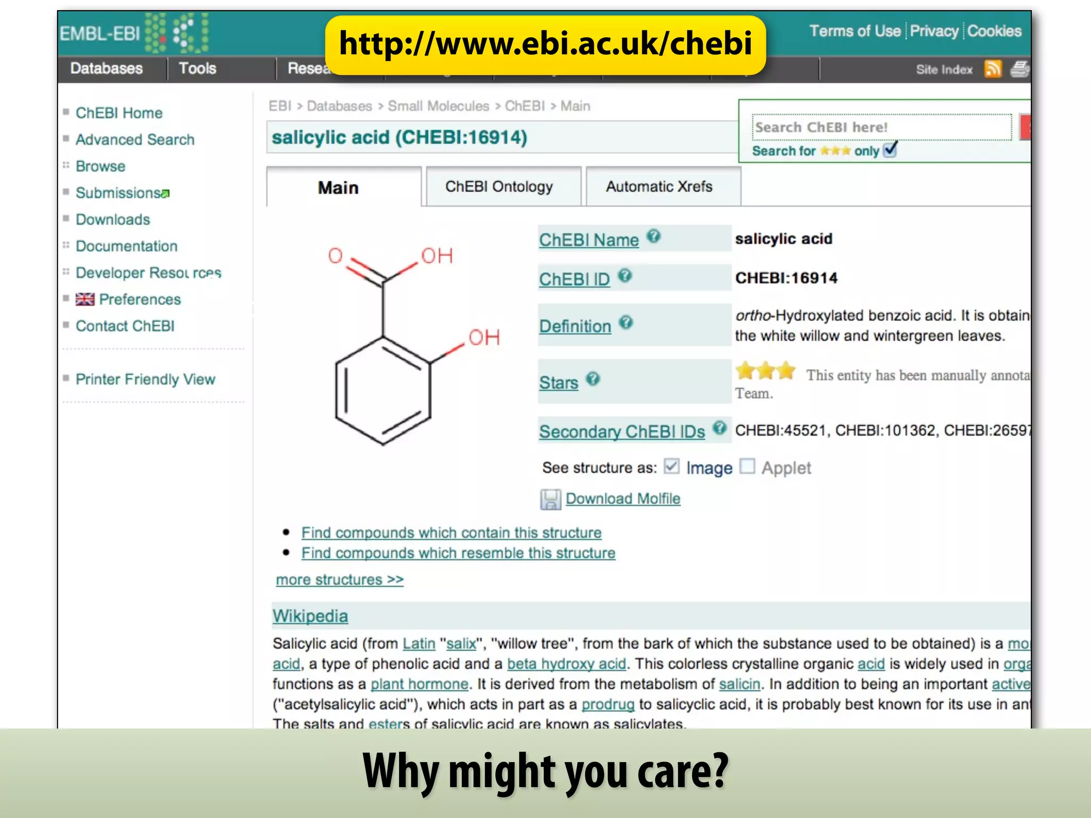Click ChEBI in the breadcrumb
Image resolution: width=1091 pixels, height=818 pixels.
click(x=525, y=106)
